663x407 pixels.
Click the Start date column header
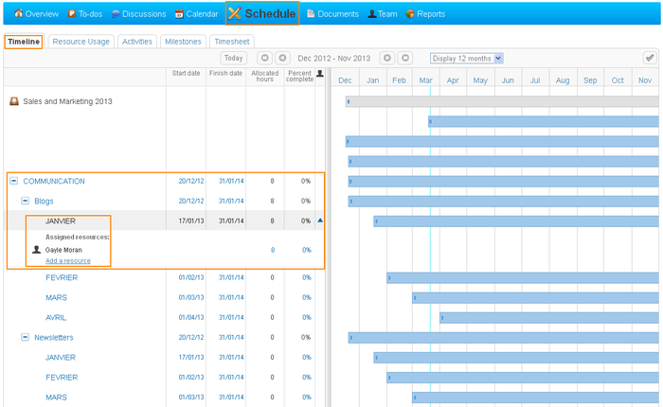tap(186, 73)
